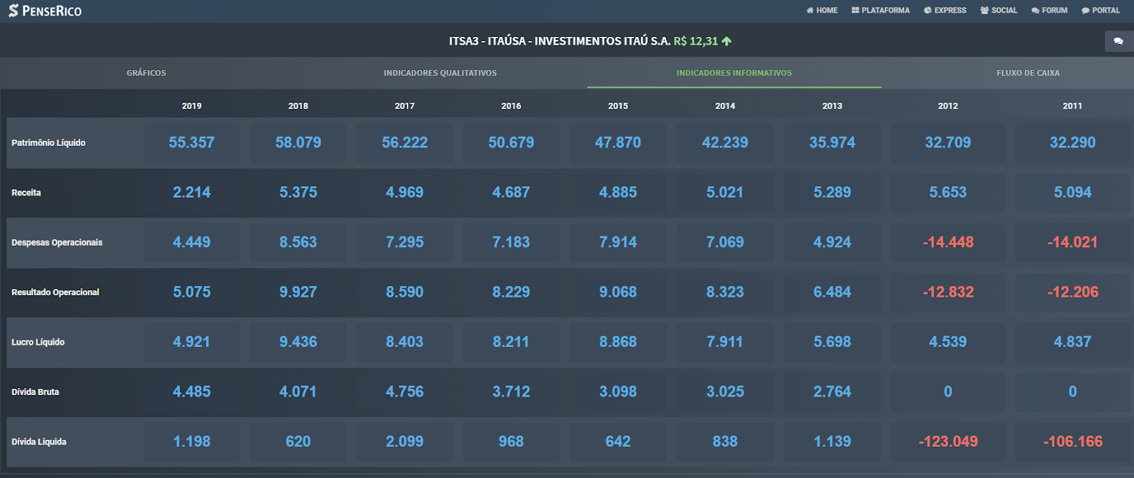The width and height of the screenshot is (1134, 478).
Task: Click the green up arrow beside price
Action: [x=726, y=41]
